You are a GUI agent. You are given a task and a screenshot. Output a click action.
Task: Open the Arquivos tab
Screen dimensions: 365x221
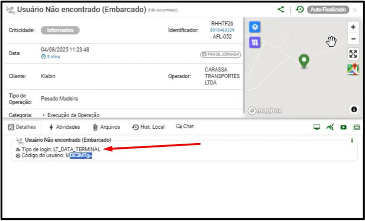106,127
